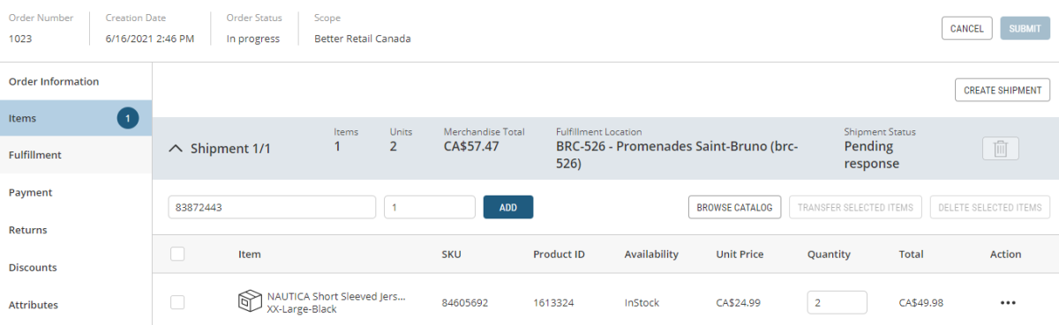
Task: Click the Items count badge showing 1
Action: pyautogui.click(x=128, y=118)
